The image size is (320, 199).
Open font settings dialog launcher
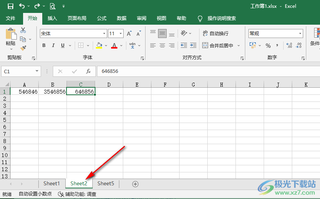click(142, 58)
